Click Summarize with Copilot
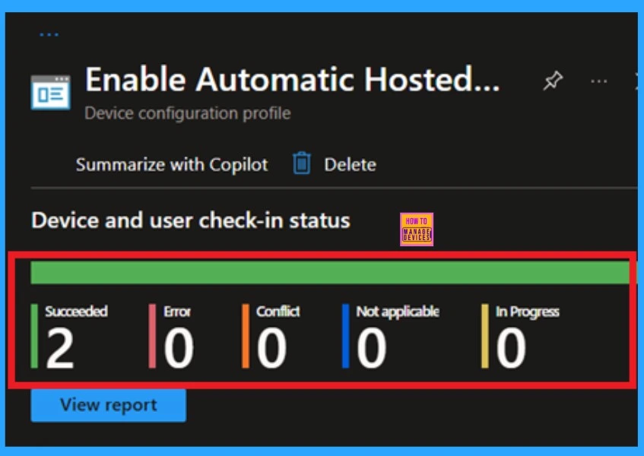The height and width of the screenshot is (456, 644). pos(172,164)
